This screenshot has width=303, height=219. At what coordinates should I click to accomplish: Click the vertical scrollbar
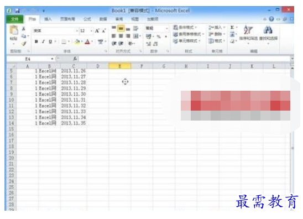292,138
